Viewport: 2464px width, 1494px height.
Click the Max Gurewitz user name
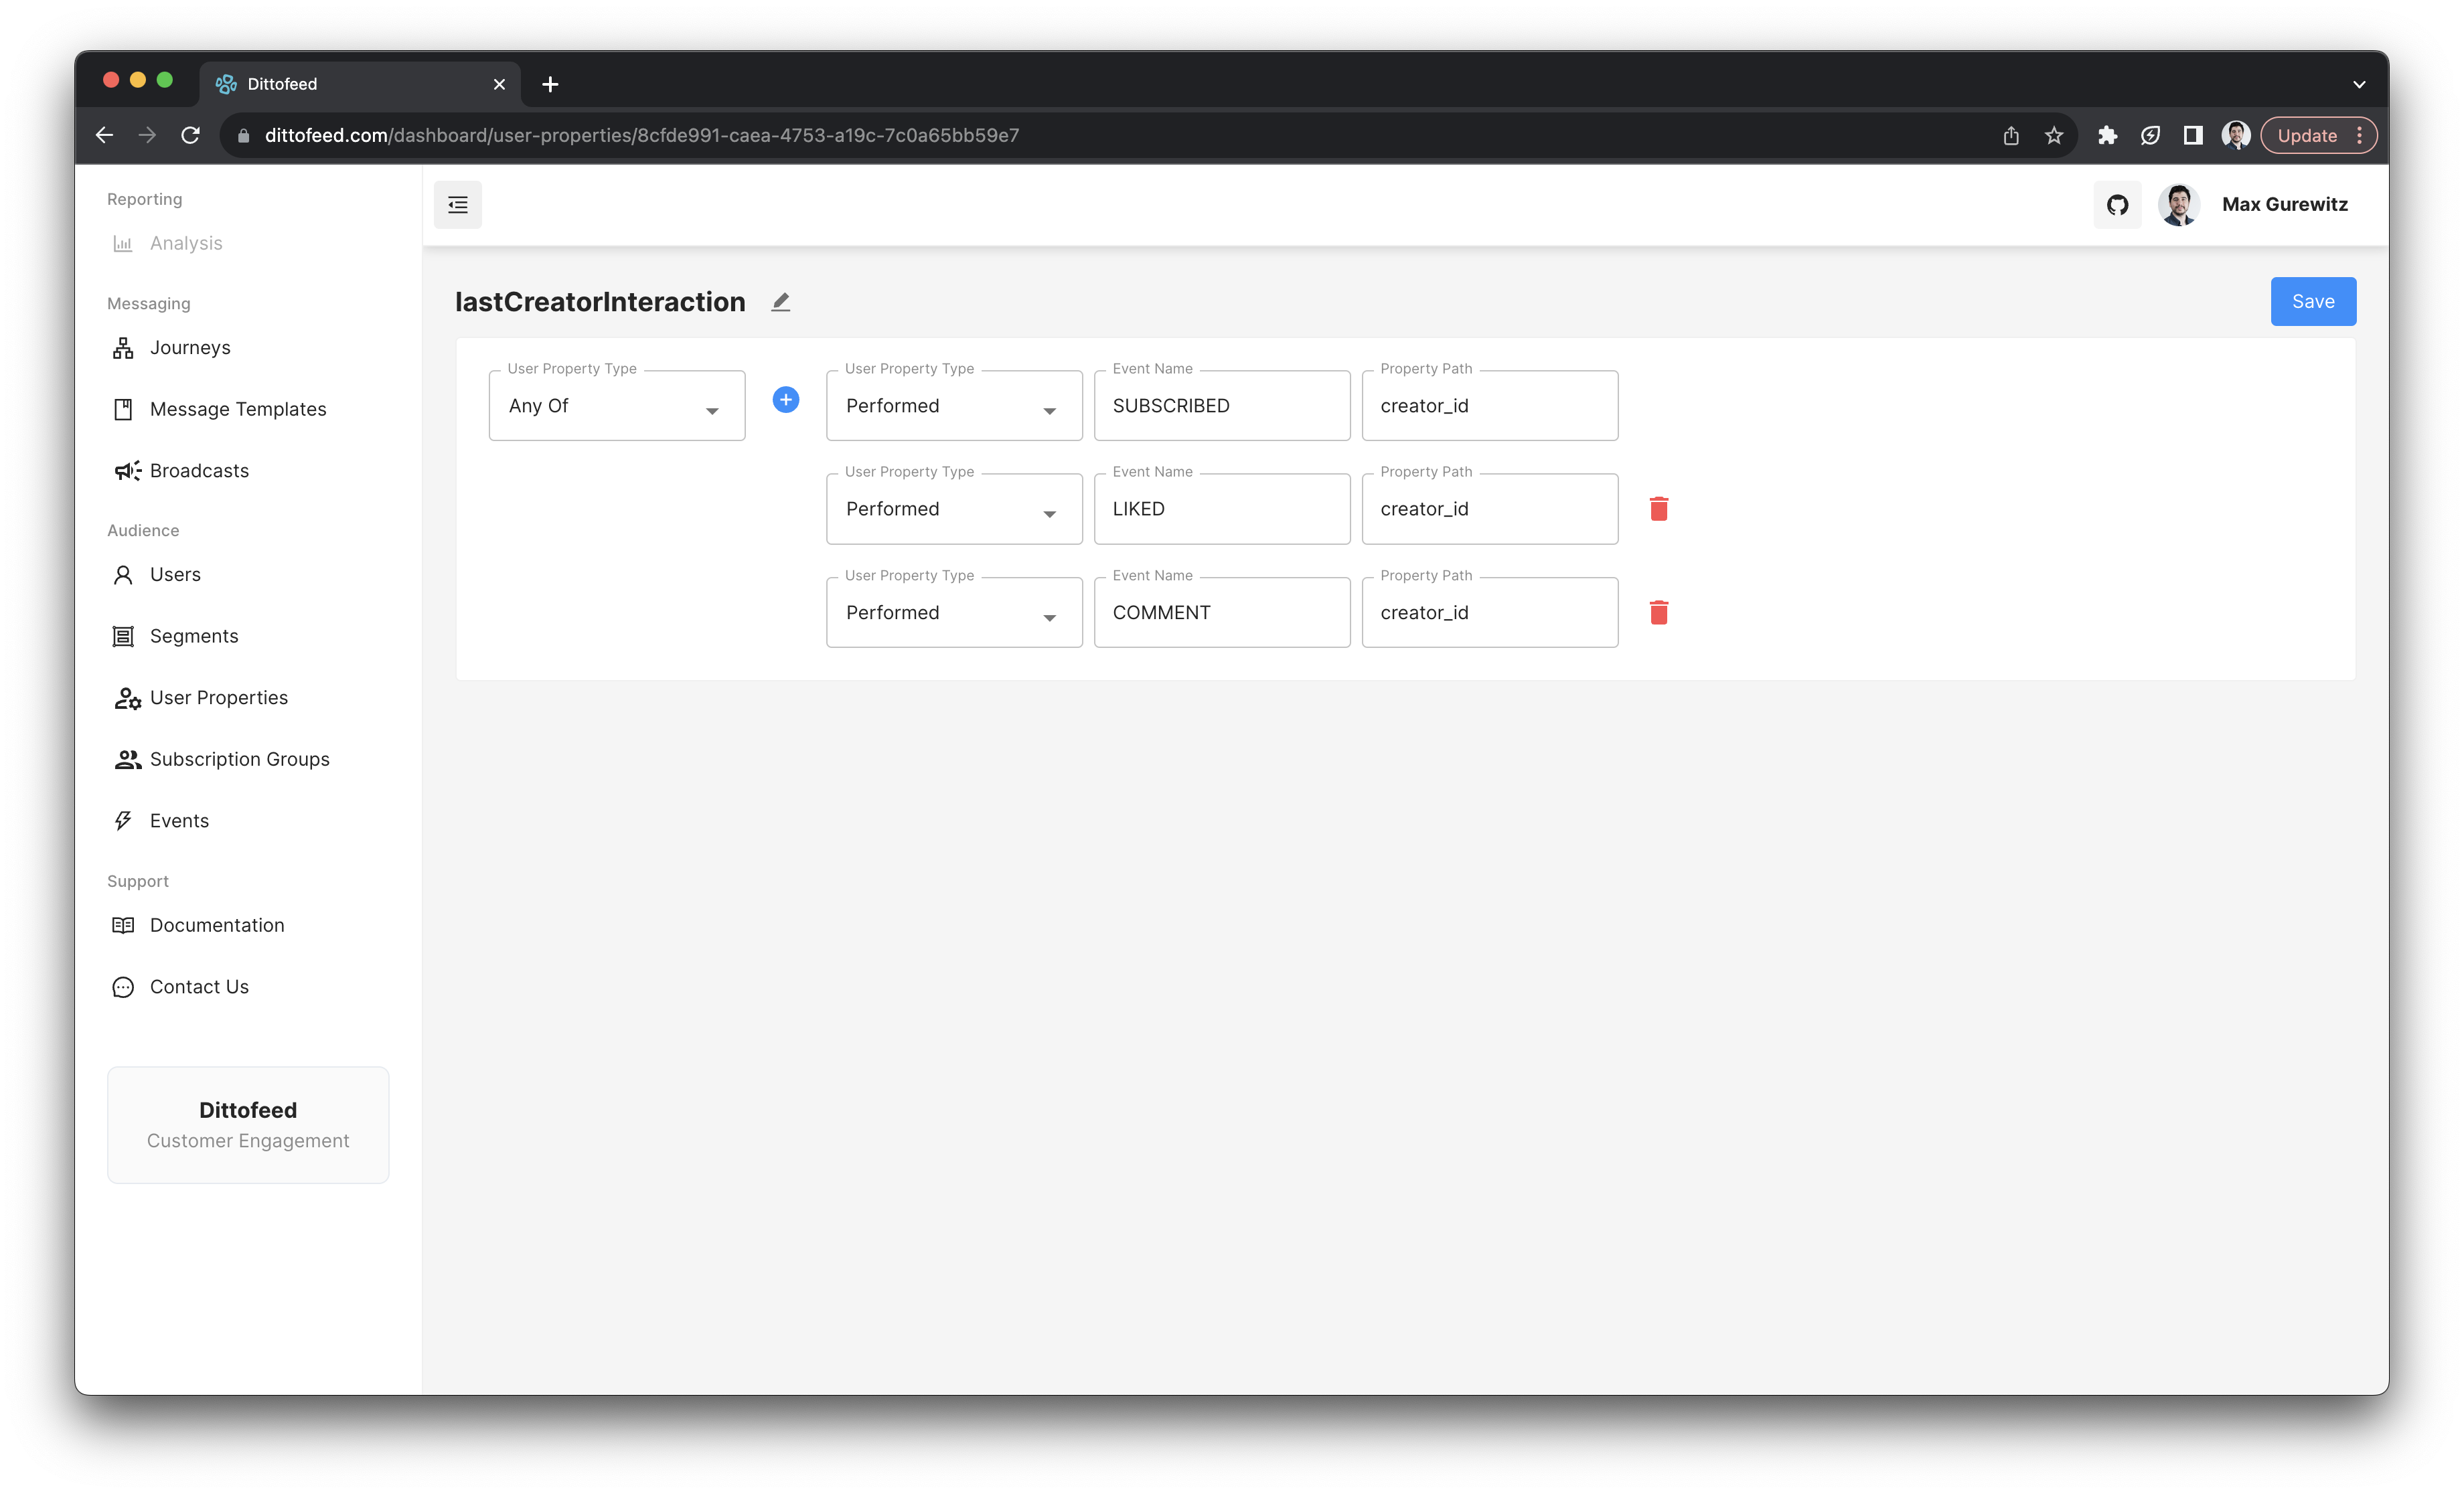click(2285, 204)
